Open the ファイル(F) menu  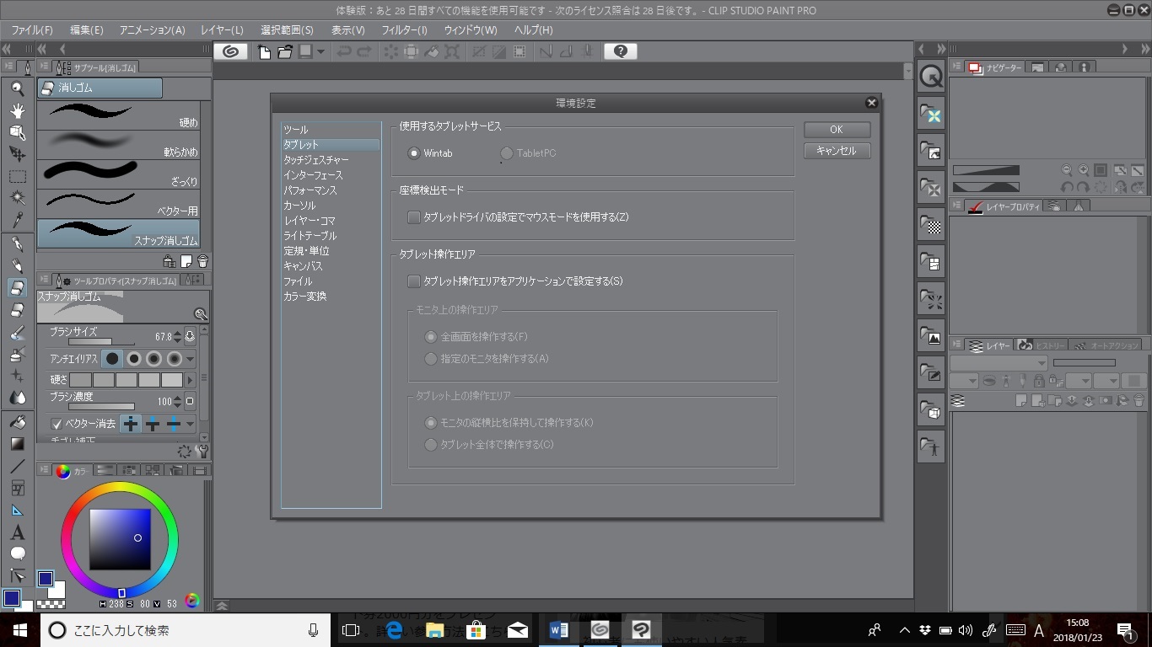[x=32, y=30]
